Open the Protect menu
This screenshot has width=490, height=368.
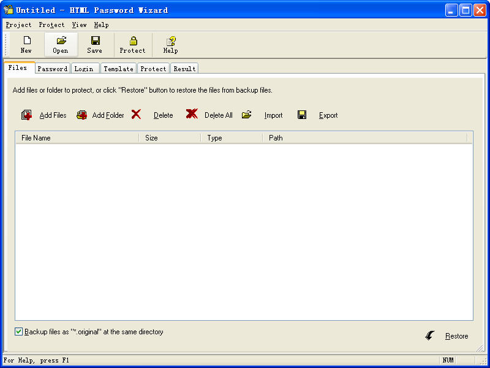coord(51,25)
